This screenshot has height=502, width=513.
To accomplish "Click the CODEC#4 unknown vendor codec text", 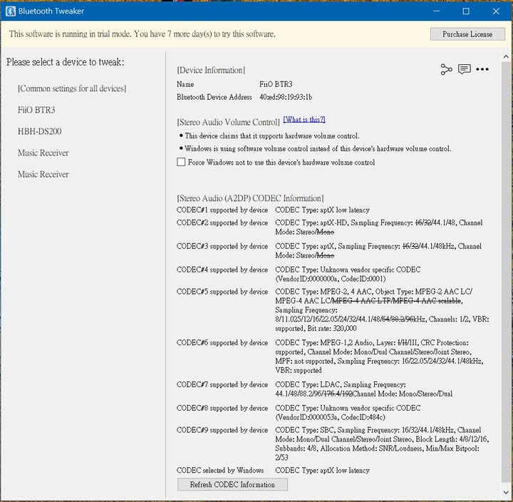I will (x=348, y=274).
